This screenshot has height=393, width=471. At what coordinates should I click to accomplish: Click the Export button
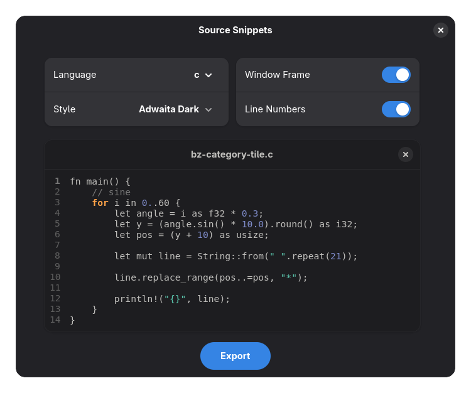(235, 356)
